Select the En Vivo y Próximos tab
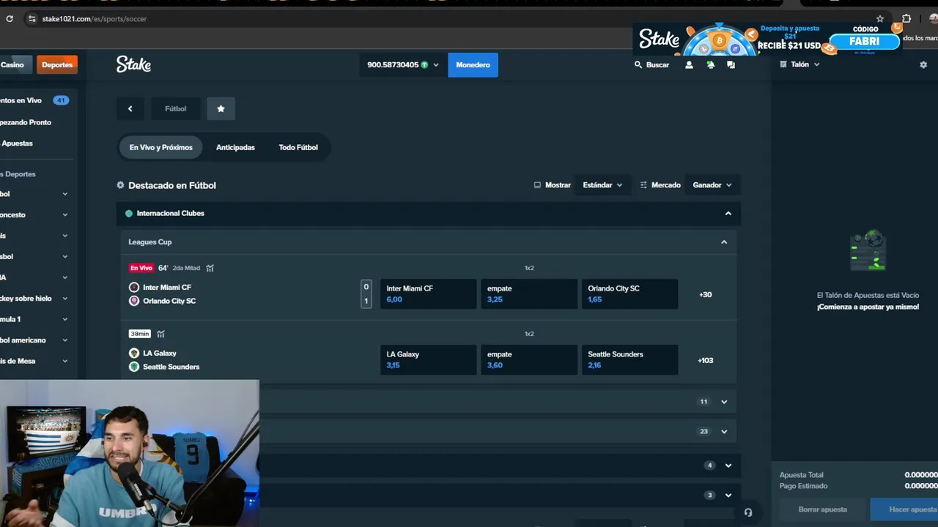 pyautogui.click(x=161, y=147)
